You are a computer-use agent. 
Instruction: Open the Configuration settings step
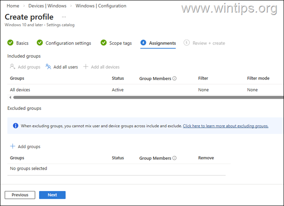click(68, 43)
